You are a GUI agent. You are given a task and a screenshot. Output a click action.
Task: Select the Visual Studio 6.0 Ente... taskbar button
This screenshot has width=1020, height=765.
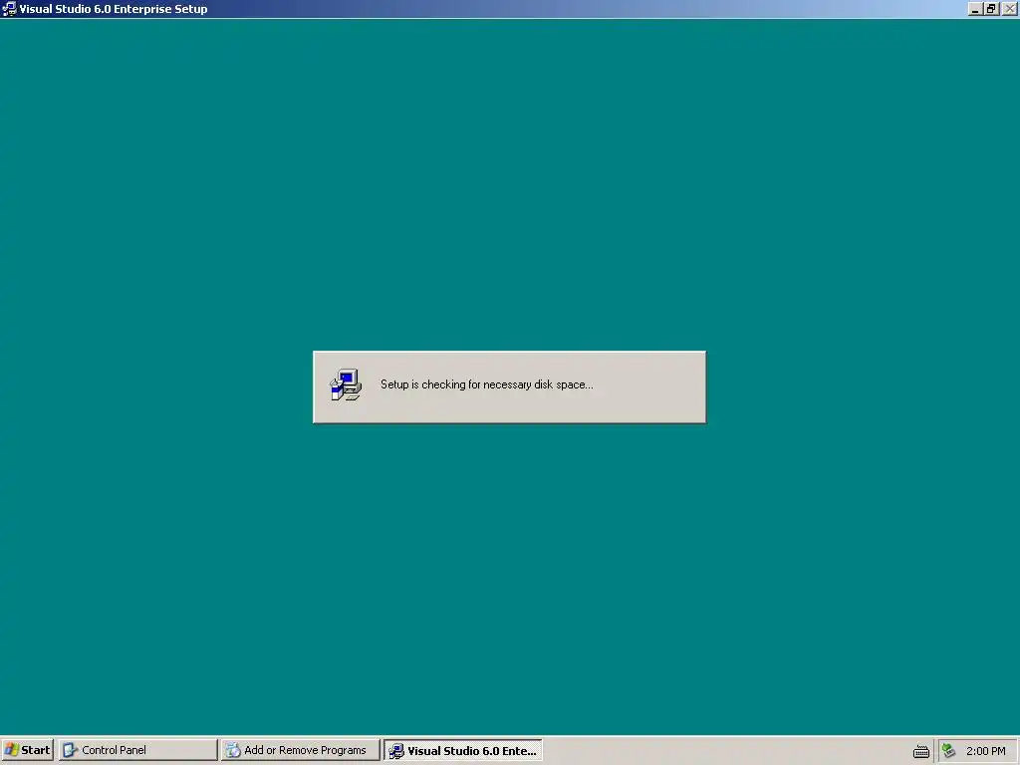(x=462, y=751)
